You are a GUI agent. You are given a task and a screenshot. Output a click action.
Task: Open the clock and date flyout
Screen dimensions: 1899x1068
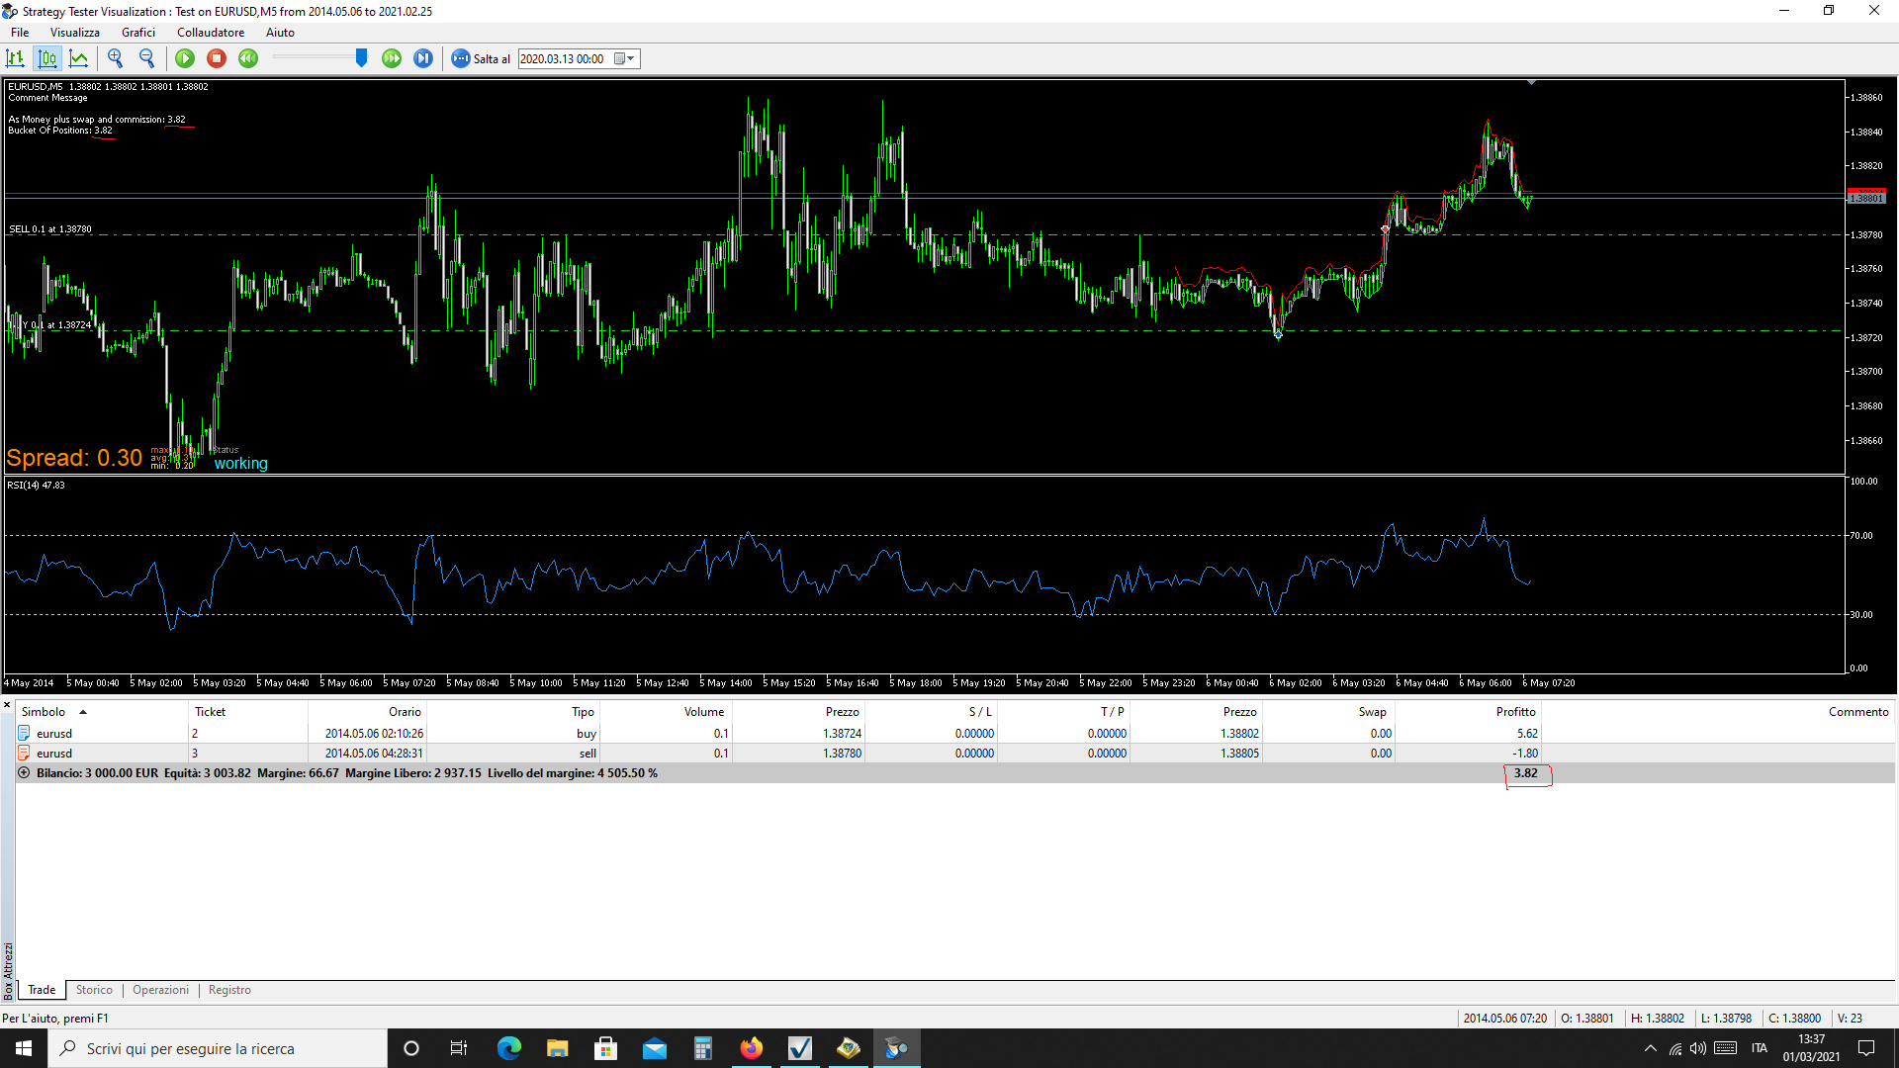pyautogui.click(x=1811, y=1048)
